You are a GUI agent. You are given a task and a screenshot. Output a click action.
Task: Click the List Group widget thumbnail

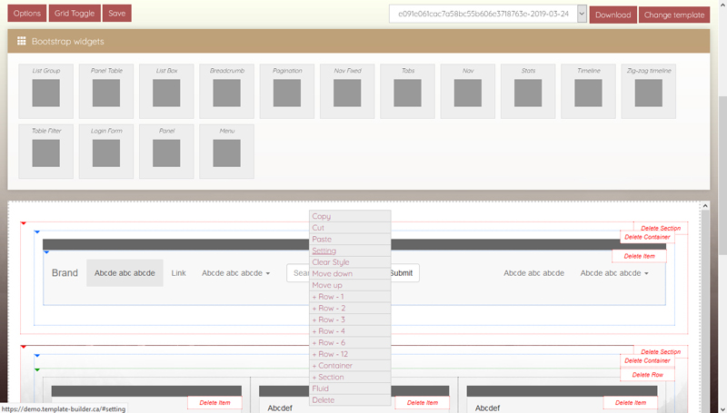click(45, 93)
